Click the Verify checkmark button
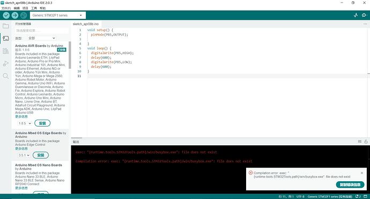The height and width of the screenshot is (199, 370). tap(6, 16)
